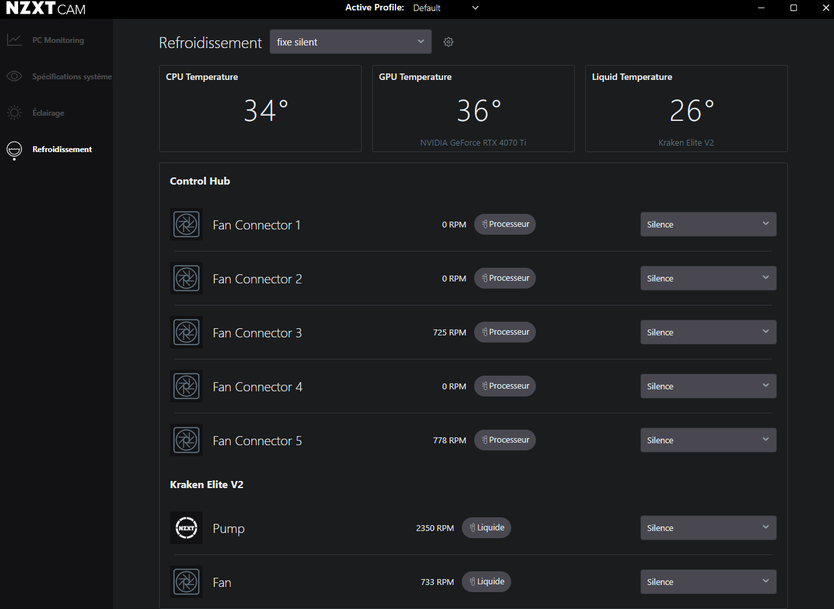
Task: Open the Active Profile Default dropdown
Action: (446, 8)
